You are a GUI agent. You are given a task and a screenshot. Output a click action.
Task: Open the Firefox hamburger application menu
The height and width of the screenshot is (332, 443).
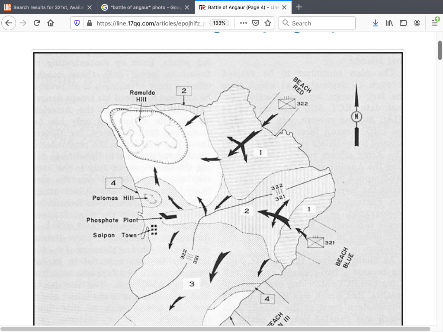(x=435, y=23)
